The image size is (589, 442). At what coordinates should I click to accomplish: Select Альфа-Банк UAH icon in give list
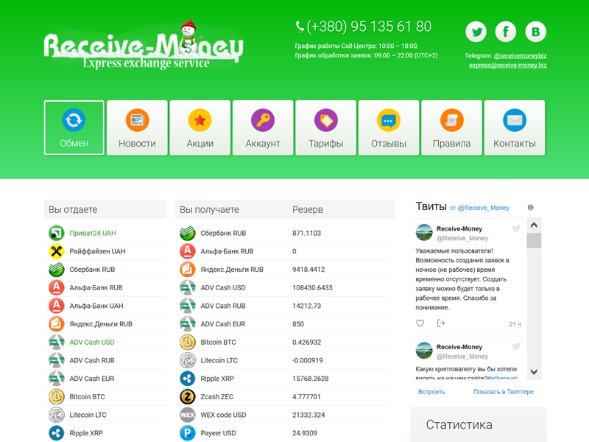point(57,306)
